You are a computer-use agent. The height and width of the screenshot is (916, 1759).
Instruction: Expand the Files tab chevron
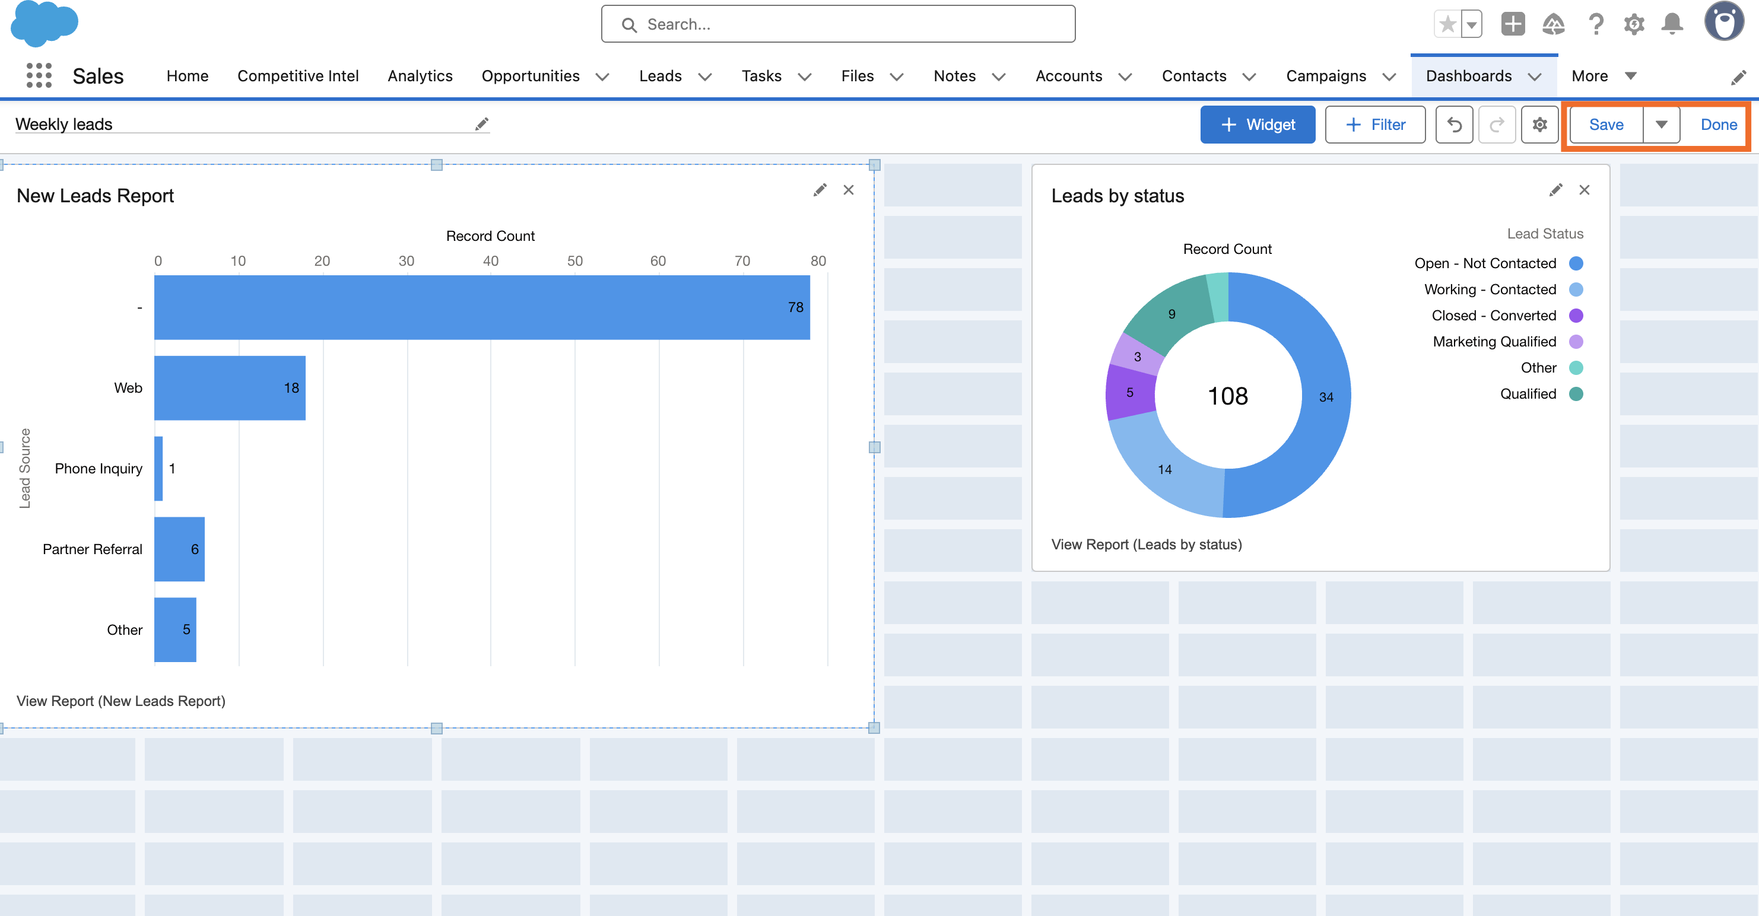coord(896,77)
